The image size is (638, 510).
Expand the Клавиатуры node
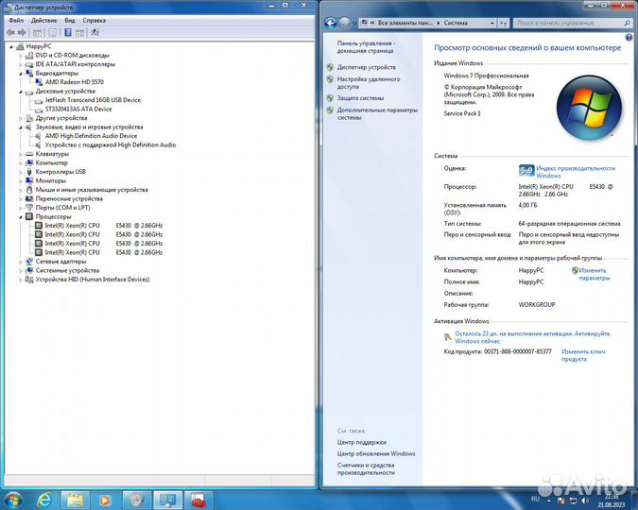click(x=21, y=154)
